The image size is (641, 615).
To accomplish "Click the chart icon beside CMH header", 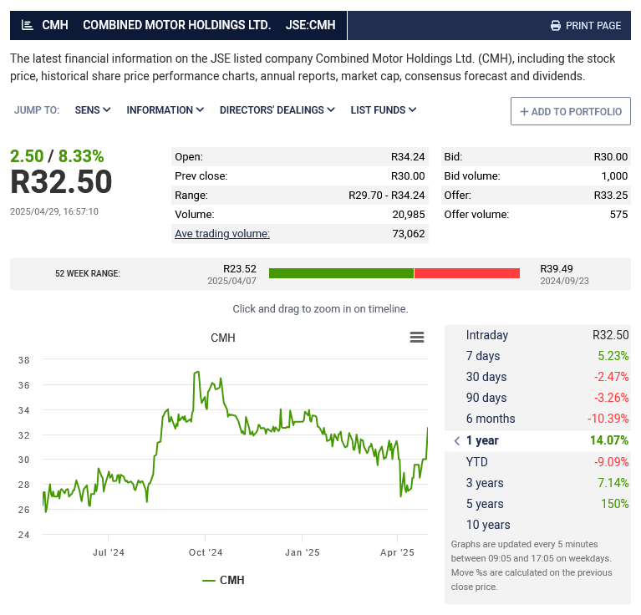I will pos(27,25).
